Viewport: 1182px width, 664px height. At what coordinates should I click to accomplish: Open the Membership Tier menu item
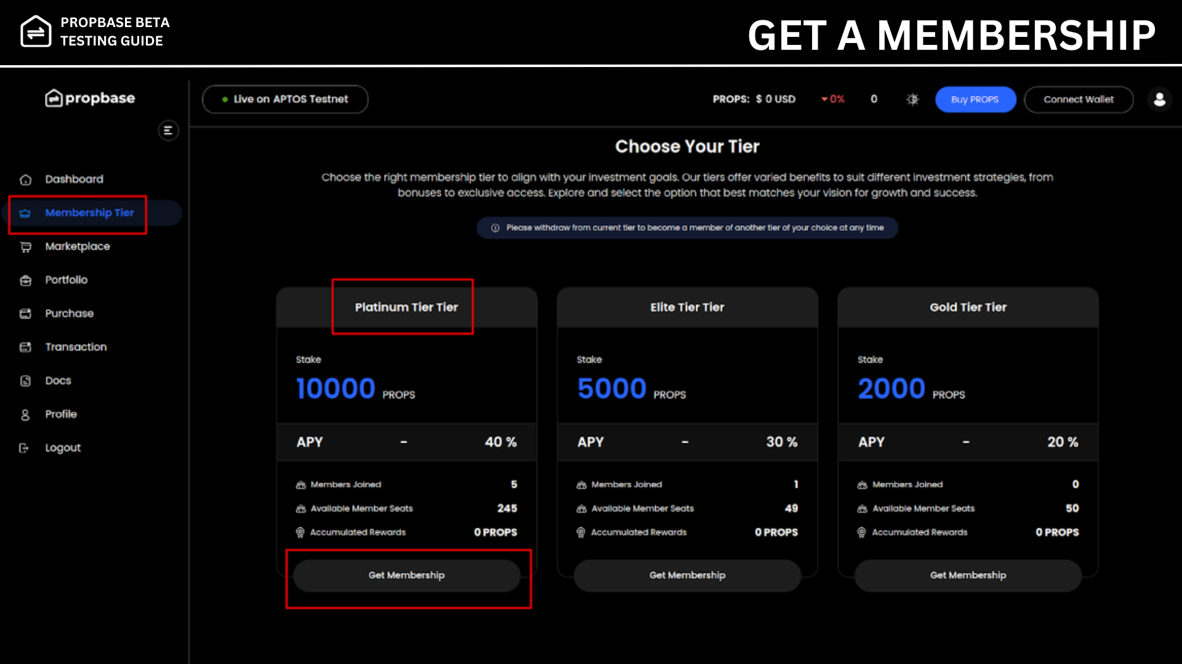click(89, 213)
